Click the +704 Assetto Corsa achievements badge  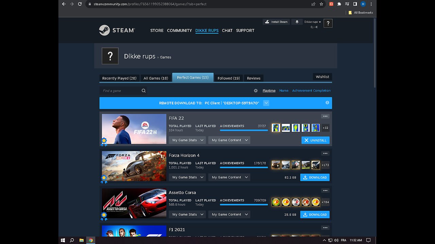326,202
